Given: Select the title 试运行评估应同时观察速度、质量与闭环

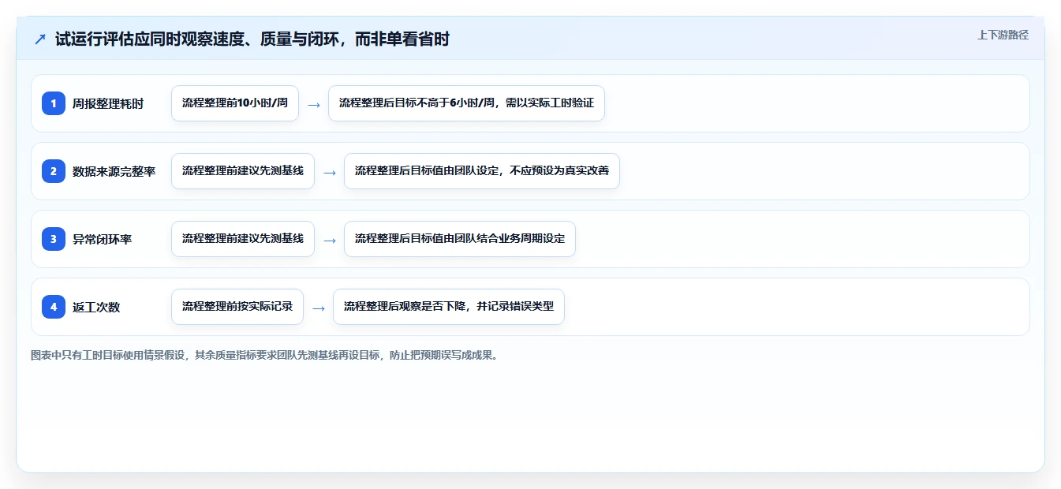Looking at the screenshot, I should click(252, 39).
